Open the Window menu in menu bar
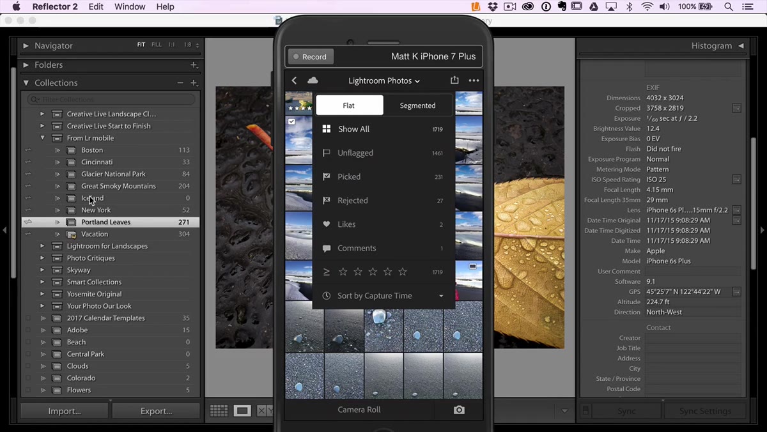Image resolution: width=767 pixels, height=432 pixels. coord(130,6)
